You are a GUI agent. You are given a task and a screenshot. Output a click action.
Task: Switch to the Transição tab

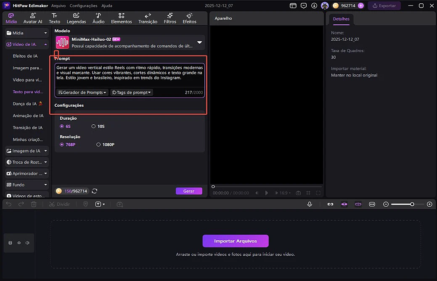click(148, 18)
